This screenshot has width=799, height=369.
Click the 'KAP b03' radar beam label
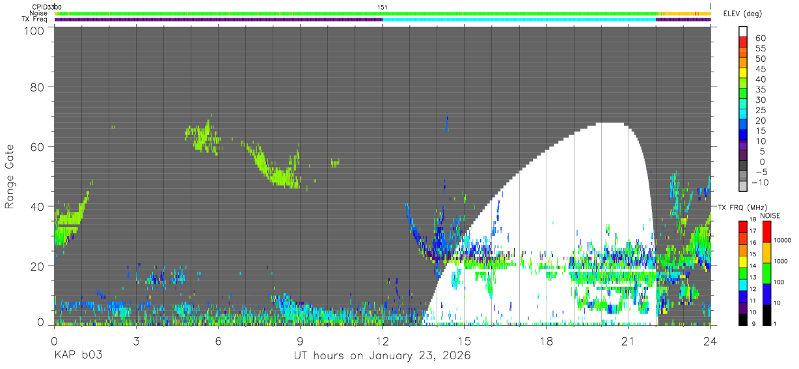[77, 355]
